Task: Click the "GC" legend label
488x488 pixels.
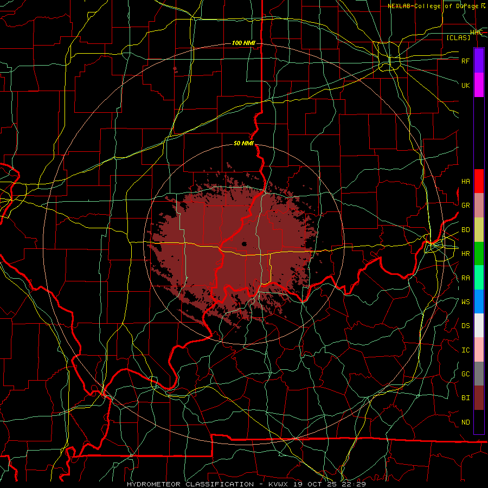Action: 465,374
